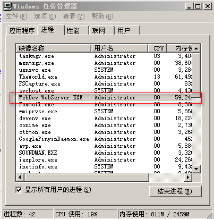Select the WebDev.WebServer.EXE process row

[x=104, y=98]
